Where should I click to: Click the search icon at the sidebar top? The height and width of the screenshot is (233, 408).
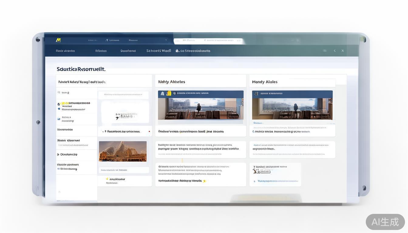pos(59,93)
